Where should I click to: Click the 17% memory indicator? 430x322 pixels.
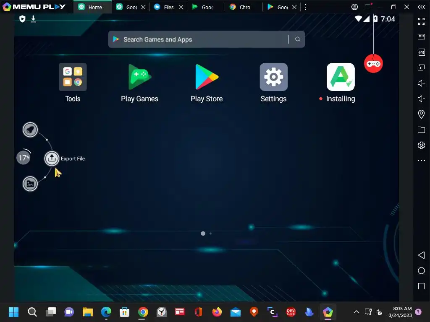24,158
